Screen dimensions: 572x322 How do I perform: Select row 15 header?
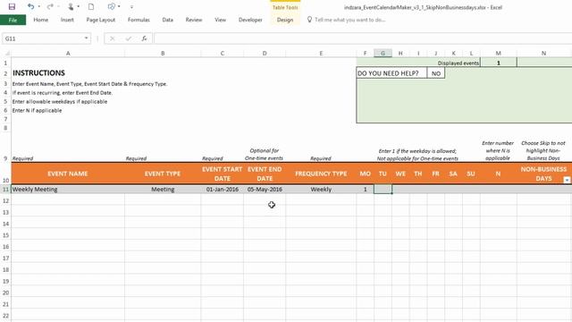click(5, 235)
